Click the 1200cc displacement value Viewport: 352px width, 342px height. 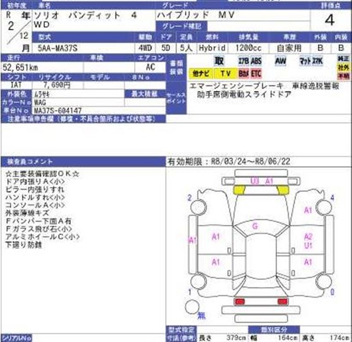pos(248,48)
